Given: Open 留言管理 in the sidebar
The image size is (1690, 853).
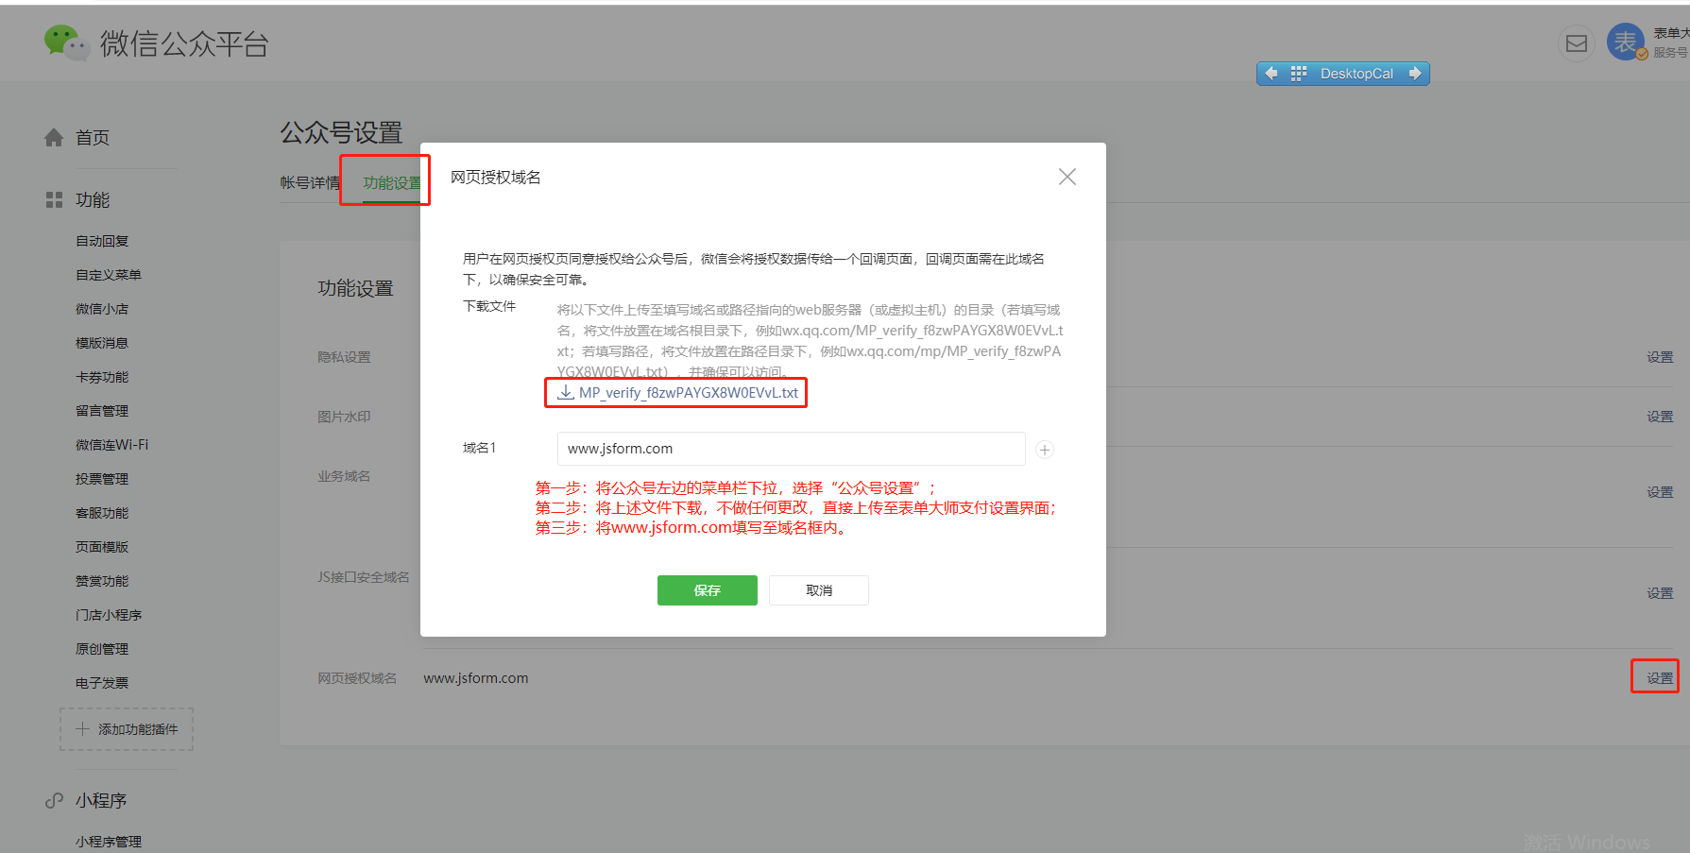Looking at the screenshot, I should (x=102, y=411).
